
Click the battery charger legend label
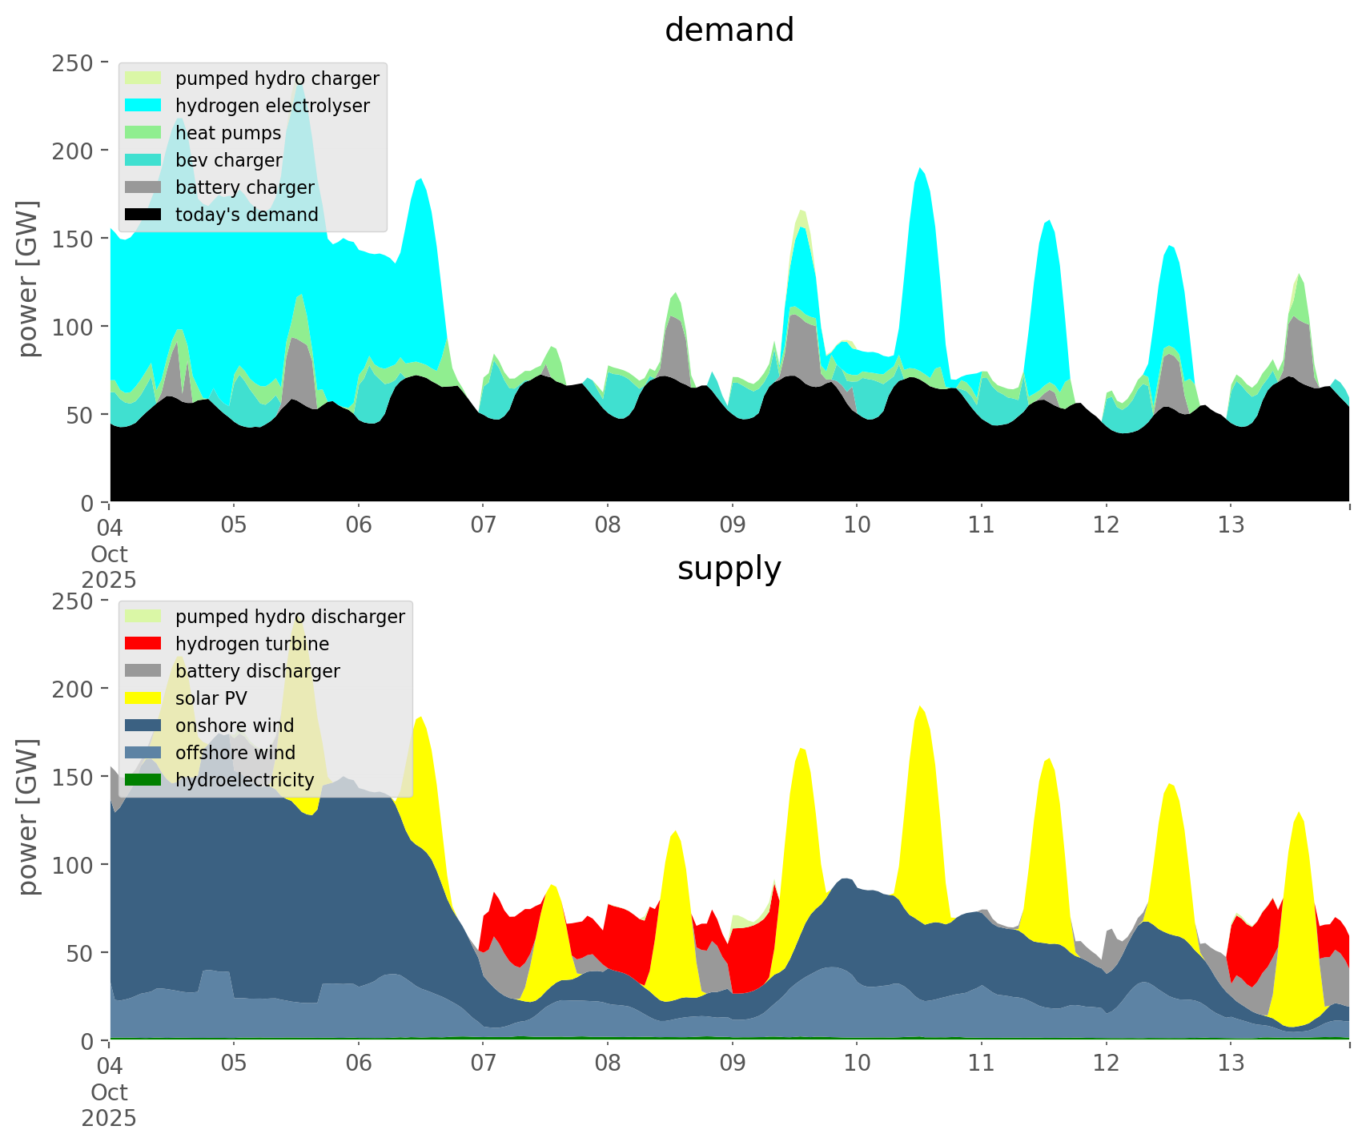tap(244, 187)
